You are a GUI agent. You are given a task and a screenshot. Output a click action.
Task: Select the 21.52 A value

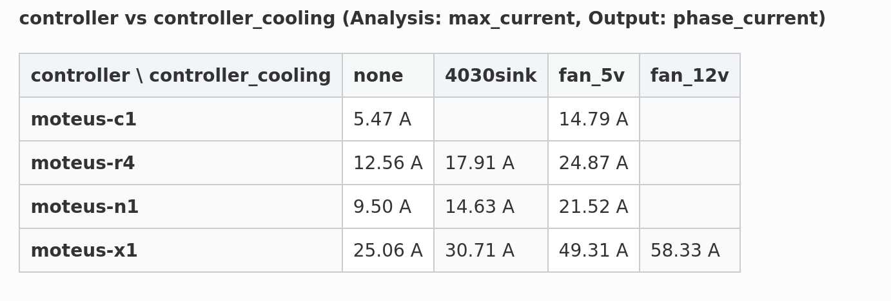pyautogui.click(x=593, y=207)
